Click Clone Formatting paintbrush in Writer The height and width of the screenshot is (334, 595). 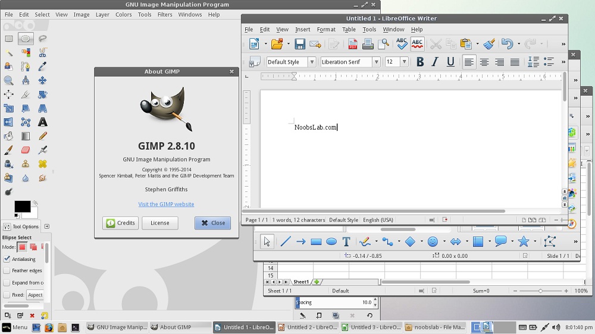(x=489, y=44)
